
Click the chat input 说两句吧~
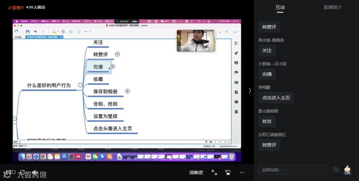coord(293,170)
